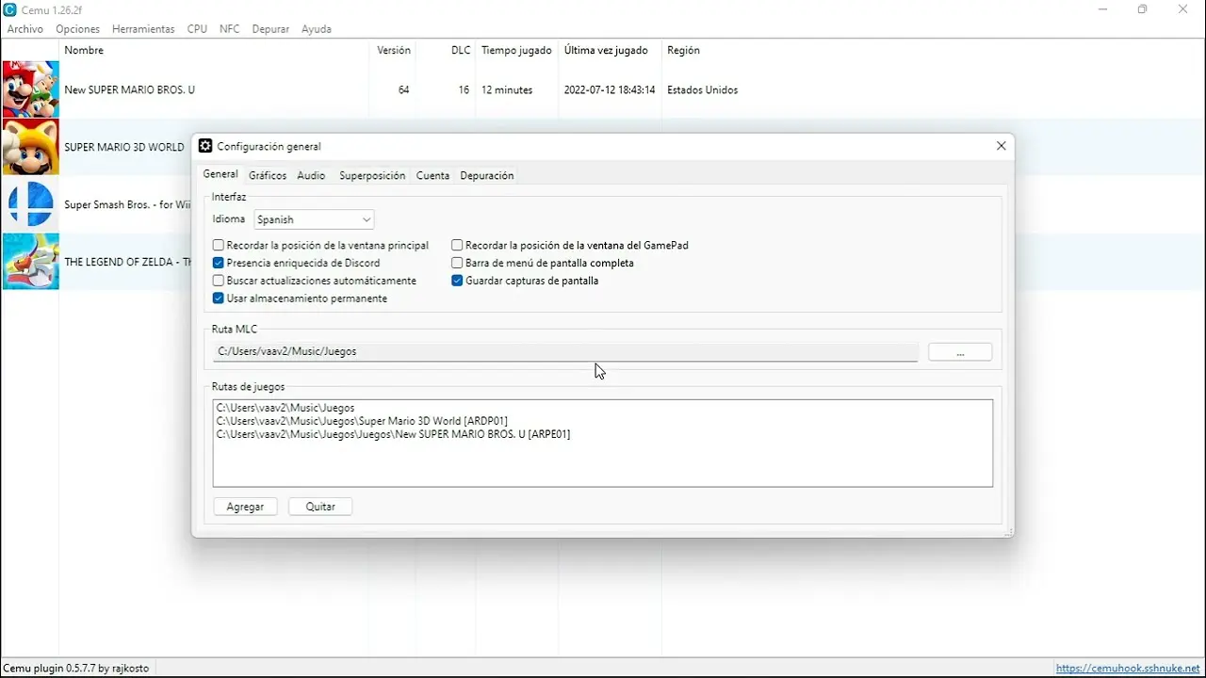Uncheck Guardar capturas de pantalla
Screen dimensions: 1206x678
coord(457,281)
